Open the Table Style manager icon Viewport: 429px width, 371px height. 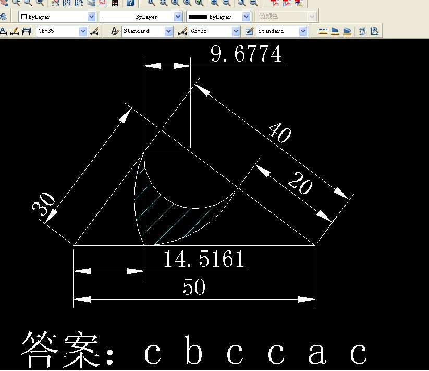click(x=249, y=31)
